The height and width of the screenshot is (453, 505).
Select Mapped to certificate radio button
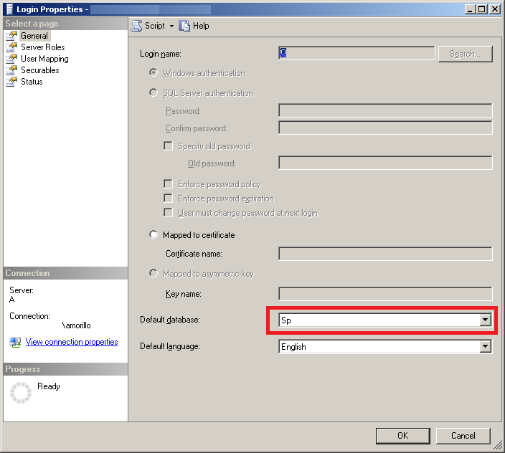click(x=154, y=234)
